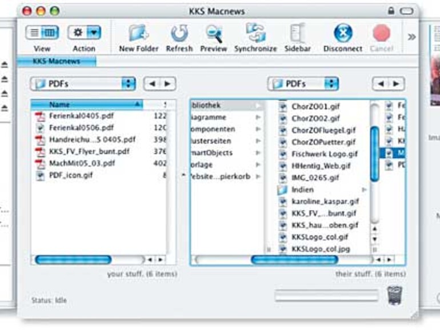Select Ferienkal0405.pdf PDF icon

pos(40,116)
